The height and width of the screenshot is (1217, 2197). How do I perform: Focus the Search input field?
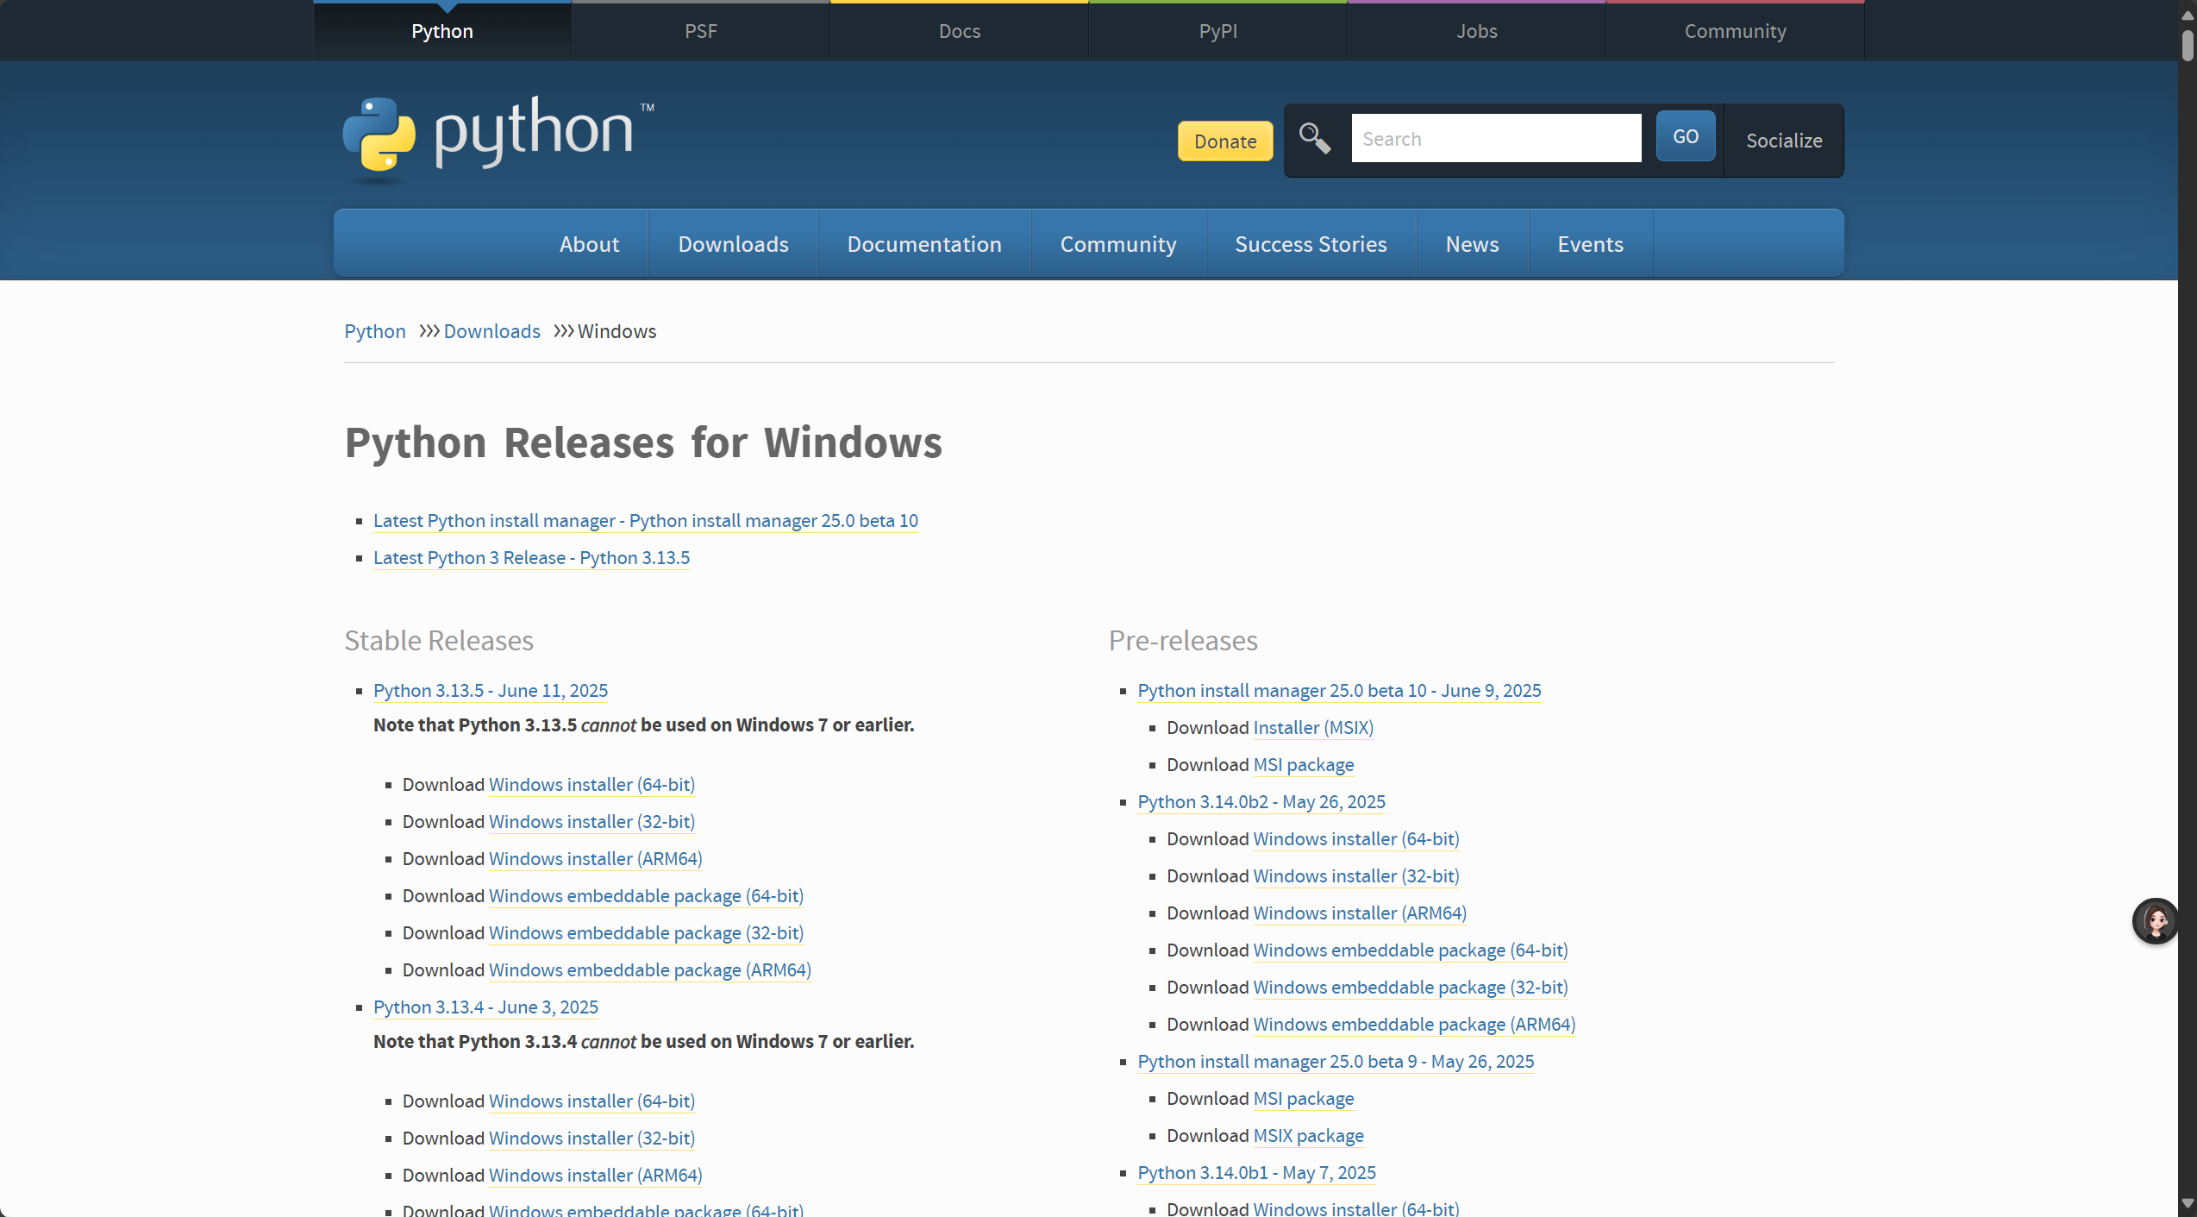click(1495, 138)
